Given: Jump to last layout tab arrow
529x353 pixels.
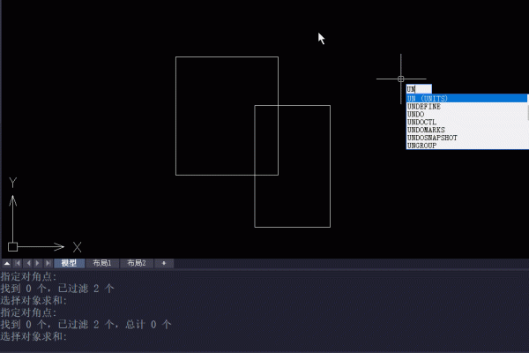Looking at the screenshot, I should [47, 263].
